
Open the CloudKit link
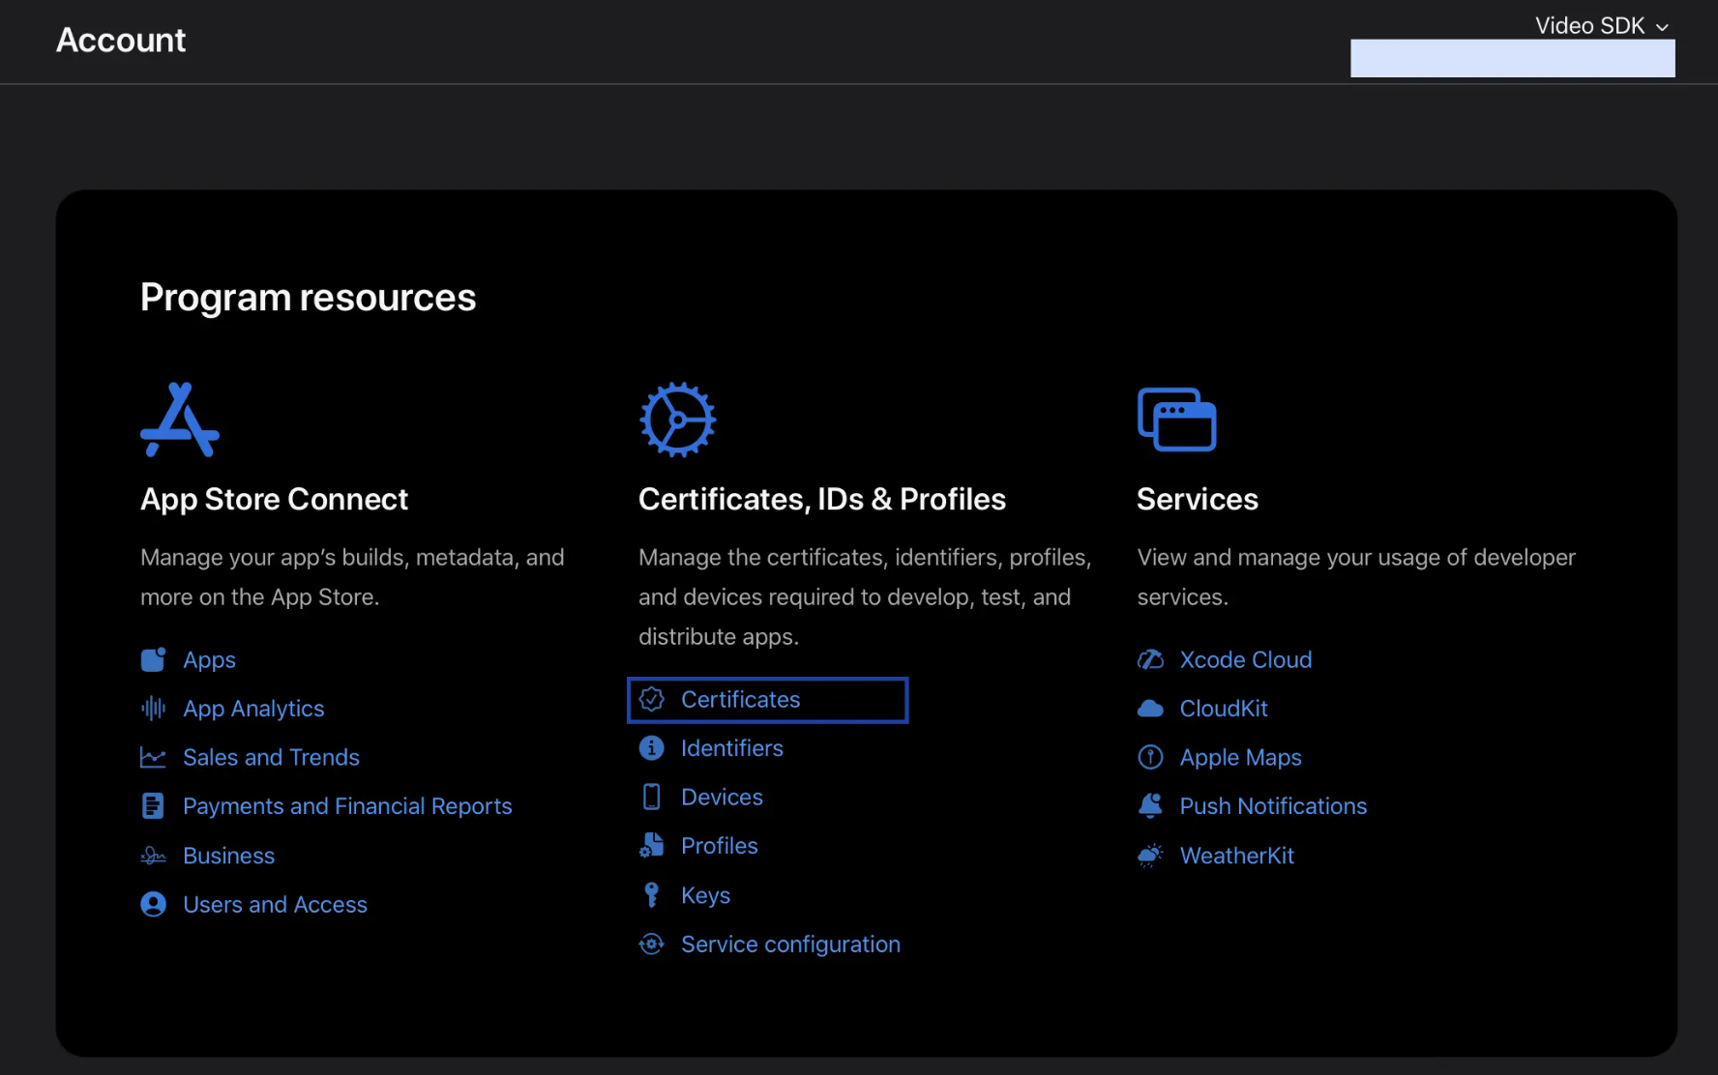coord(1224,709)
